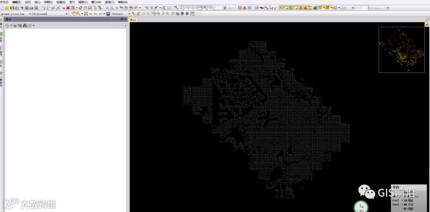Click the red magnet snap icon
The width and height of the screenshot is (430, 212).
click(x=176, y=8)
